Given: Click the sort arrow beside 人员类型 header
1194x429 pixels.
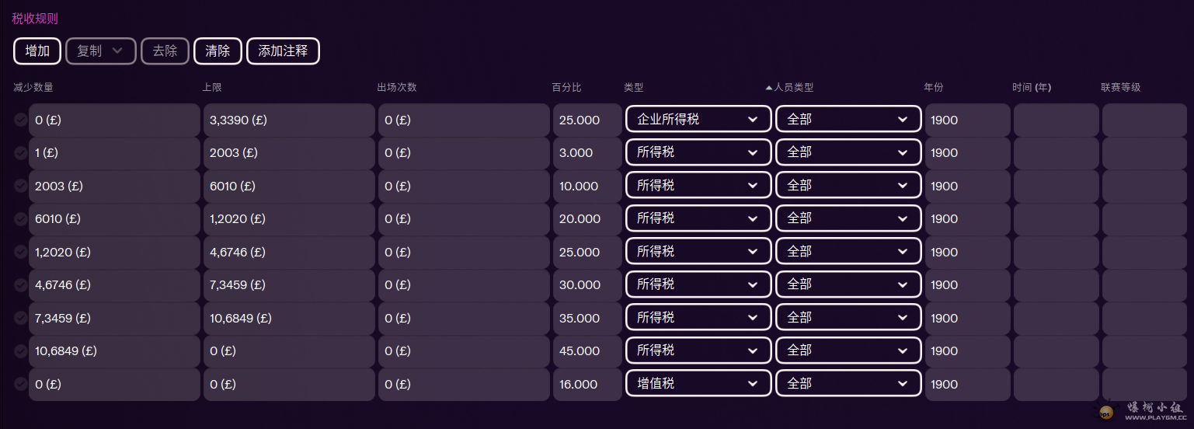Looking at the screenshot, I should pos(768,88).
